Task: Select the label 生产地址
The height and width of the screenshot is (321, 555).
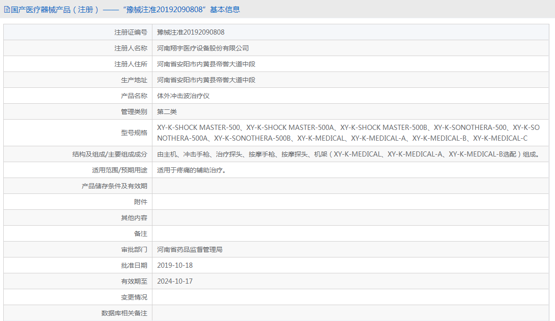Action: pyautogui.click(x=134, y=80)
